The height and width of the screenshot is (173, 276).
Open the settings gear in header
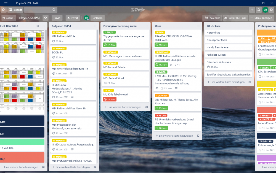coord(271,10)
